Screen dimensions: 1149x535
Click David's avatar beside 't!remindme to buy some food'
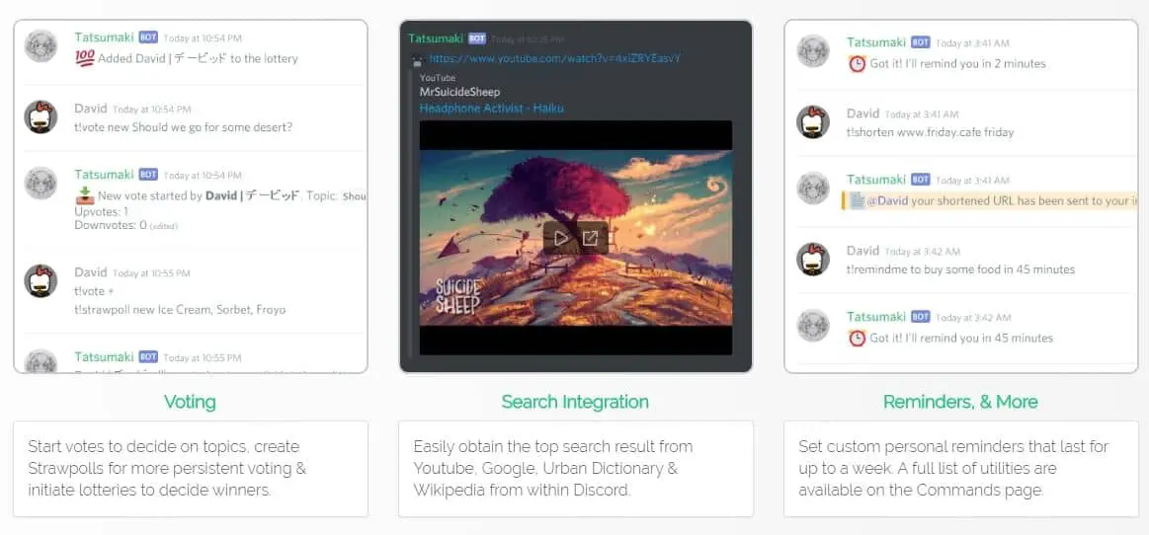pos(813,259)
